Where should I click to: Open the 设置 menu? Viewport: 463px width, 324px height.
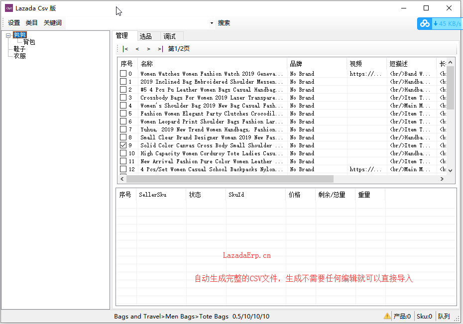pos(14,23)
